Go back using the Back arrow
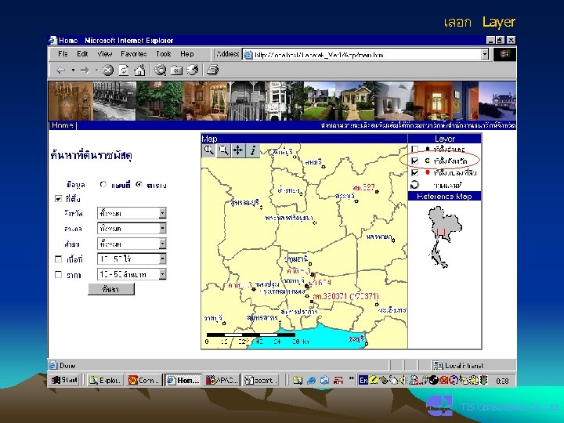 click(61, 70)
